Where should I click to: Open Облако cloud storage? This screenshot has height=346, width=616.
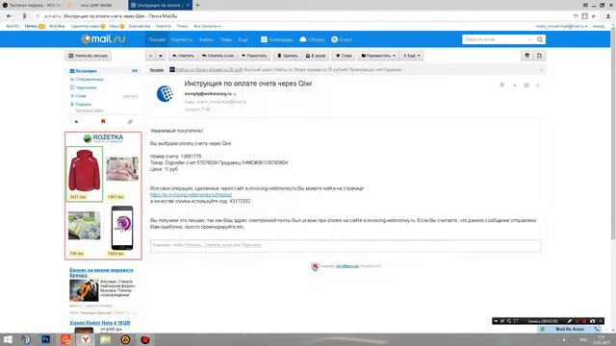pyautogui.click(x=312, y=39)
